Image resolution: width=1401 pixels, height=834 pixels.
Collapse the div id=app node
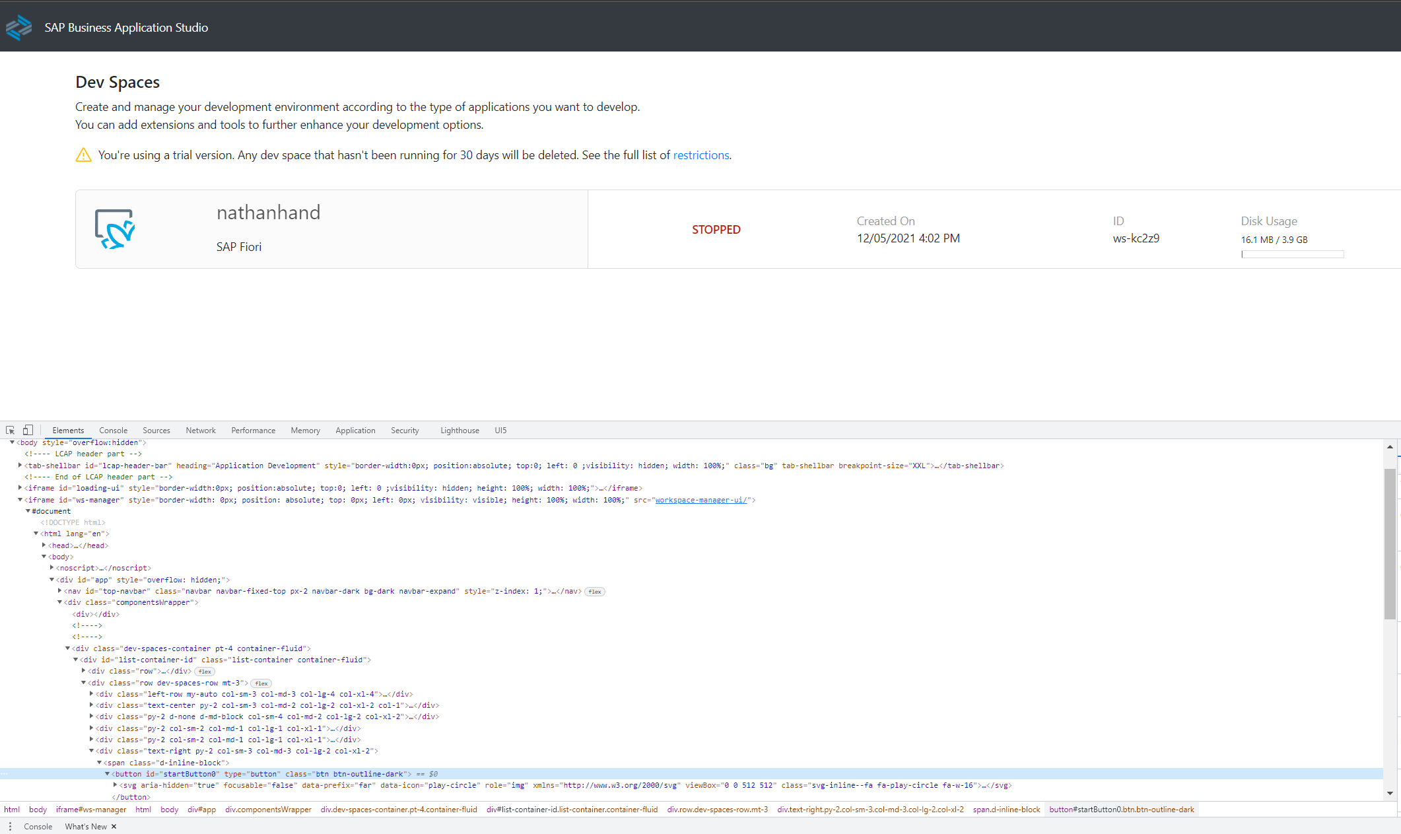pos(51,580)
